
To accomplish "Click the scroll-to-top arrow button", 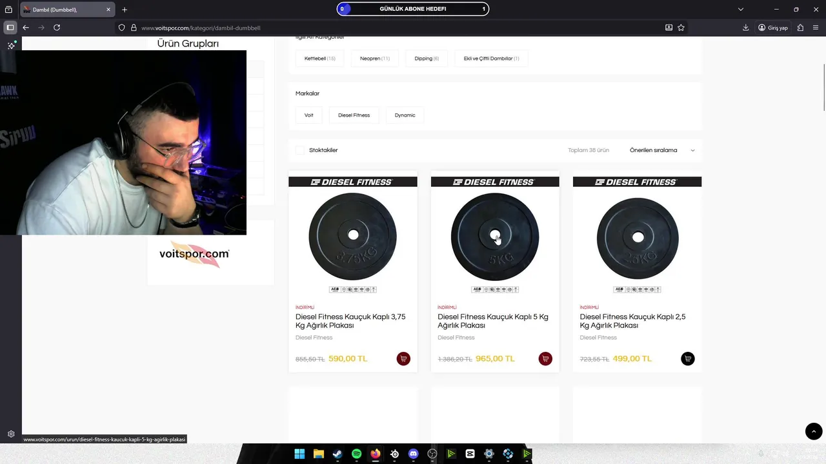I will pyautogui.click(x=814, y=431).
